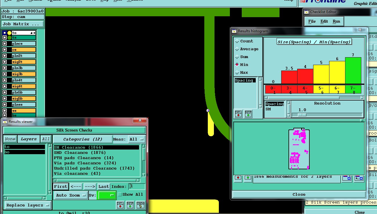This screenshot has height=214, width=377.
Task: Open the Meas All dropdown
Action: click(137, 139)
